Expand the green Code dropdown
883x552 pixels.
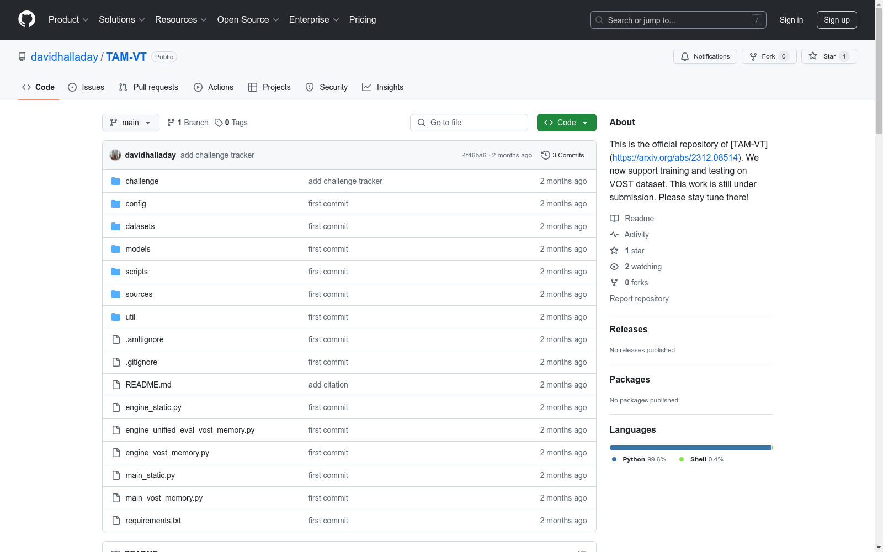(x=566, y=123)
